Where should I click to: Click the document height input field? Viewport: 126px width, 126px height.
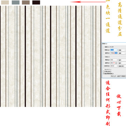coord(114,63)
